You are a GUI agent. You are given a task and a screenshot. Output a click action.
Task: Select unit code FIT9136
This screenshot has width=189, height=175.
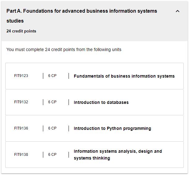coord(21,128)
